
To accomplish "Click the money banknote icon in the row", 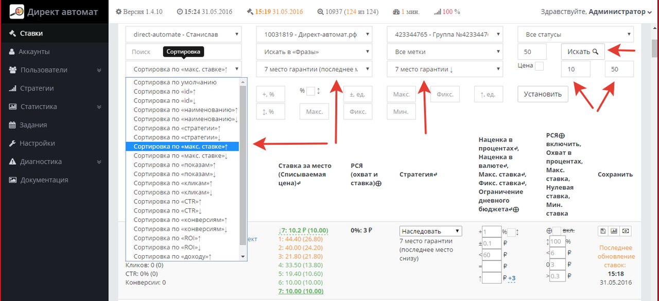I will click(x=625, y=232).
